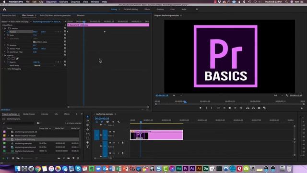
Task: Click the Lift button
Action: pyautogui.click(x=248, y=108)
